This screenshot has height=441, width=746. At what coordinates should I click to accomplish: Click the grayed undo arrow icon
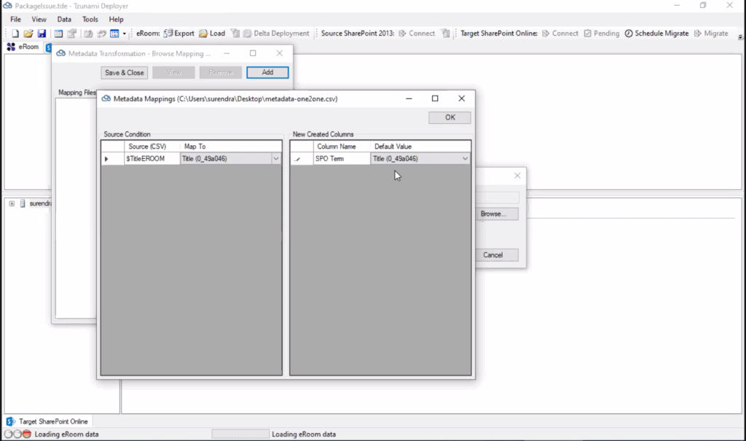point(101,34)
